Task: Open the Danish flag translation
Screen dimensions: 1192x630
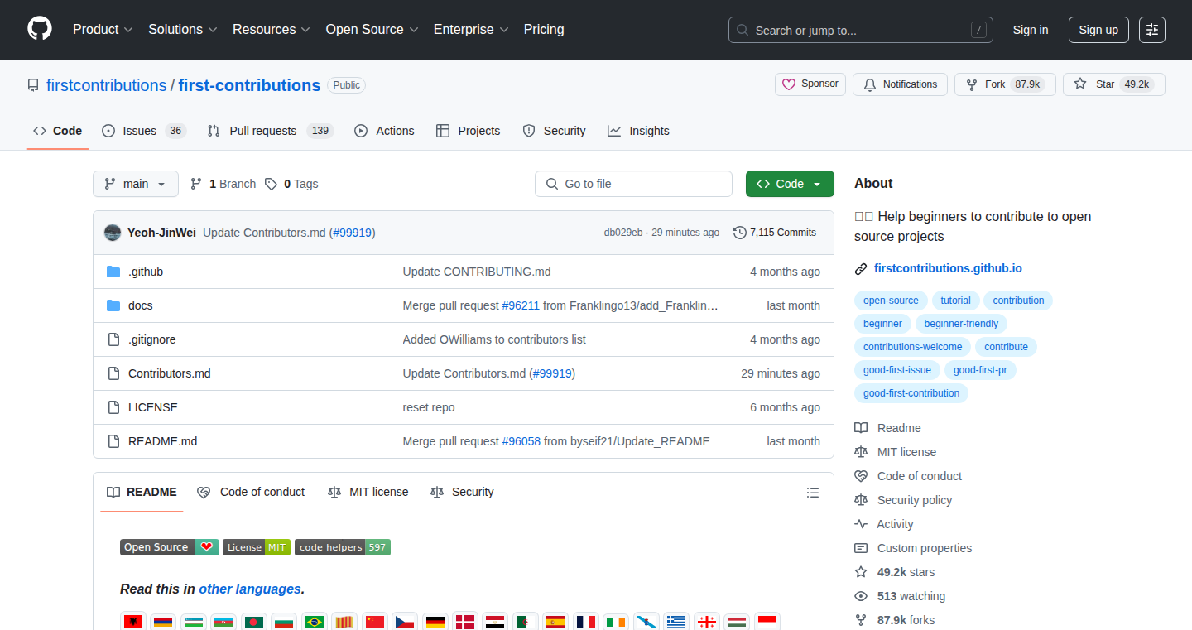Action: (465, 622)
